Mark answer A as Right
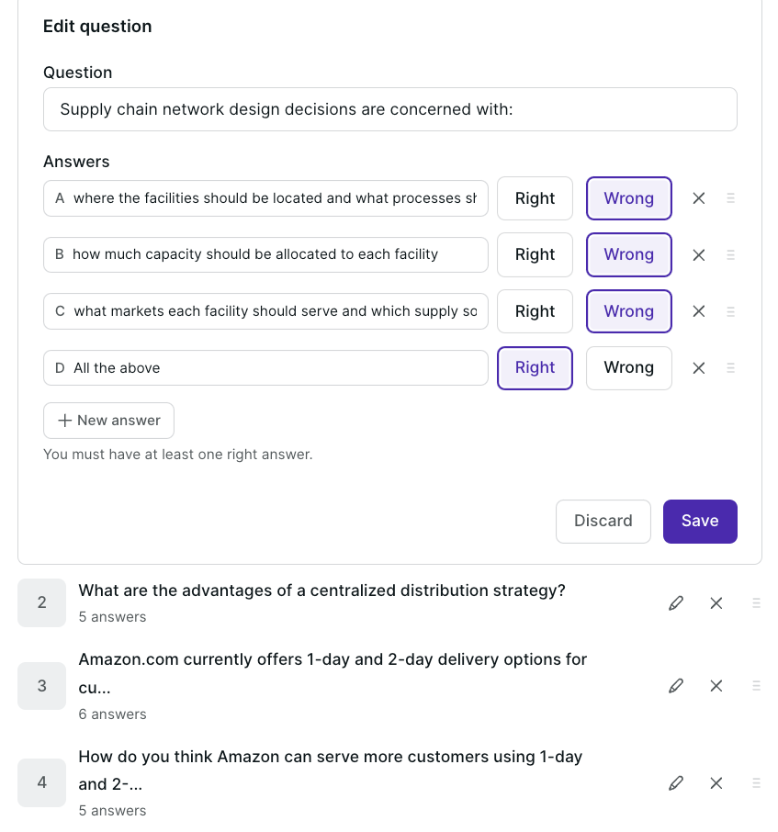Viewport: 778px width, 832px height. [535, 198]
